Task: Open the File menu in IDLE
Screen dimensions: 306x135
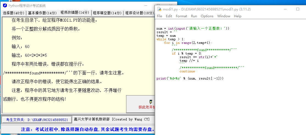Action: click(x=159, y=16)
